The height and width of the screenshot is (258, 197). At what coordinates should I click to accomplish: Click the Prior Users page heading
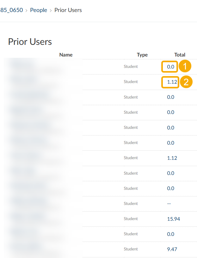pyautogui.click(x=30, y=42)
